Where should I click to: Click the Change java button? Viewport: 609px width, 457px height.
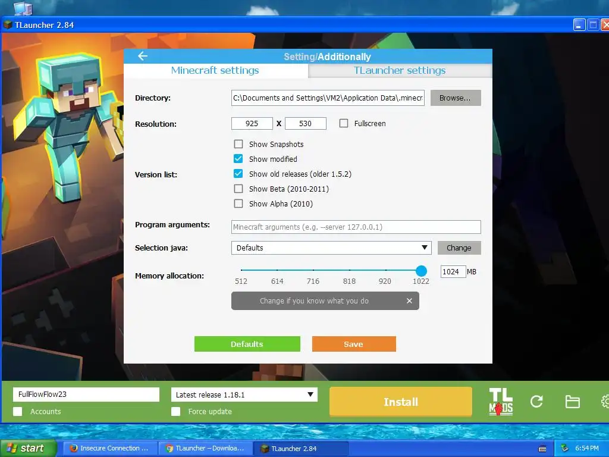click(459, 248)
